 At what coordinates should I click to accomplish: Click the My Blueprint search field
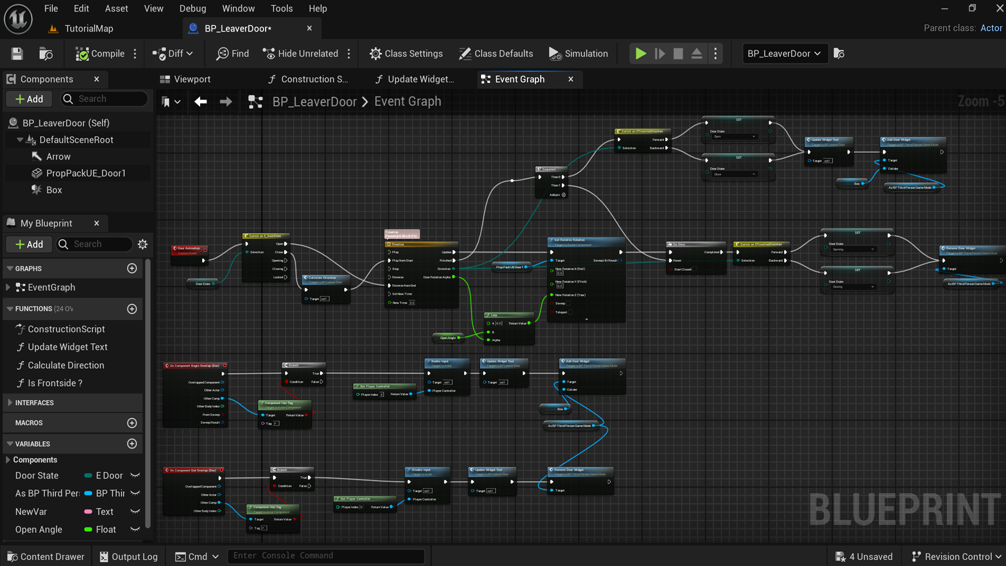94,244
